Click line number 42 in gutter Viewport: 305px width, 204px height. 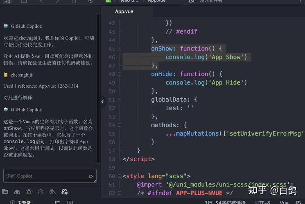tap(112, 23)
